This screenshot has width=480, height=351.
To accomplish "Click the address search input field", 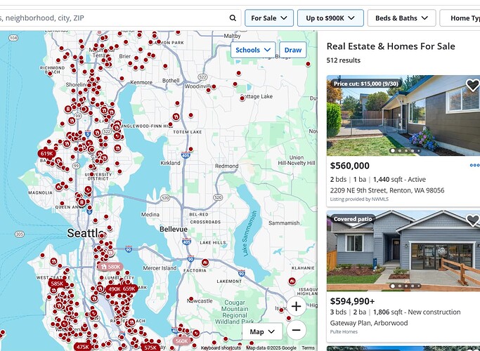I will (x=112, y=18).
